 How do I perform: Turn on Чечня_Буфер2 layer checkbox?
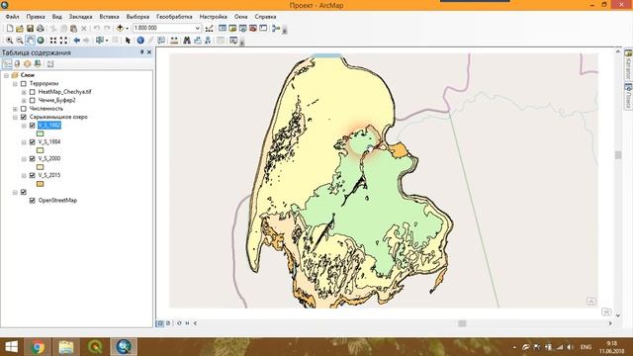(x=33, y=100)
